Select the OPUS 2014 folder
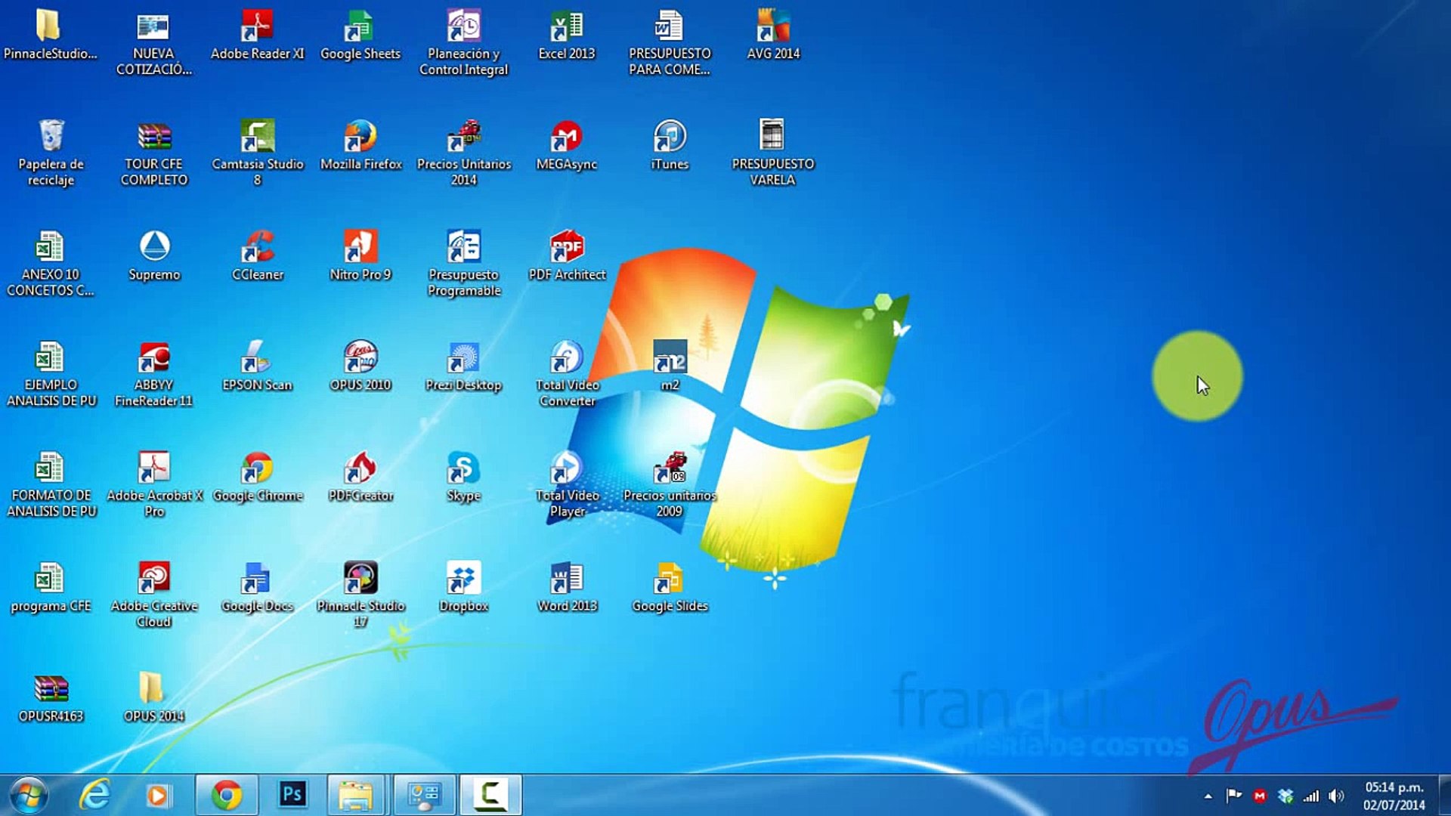Image resolution: width=1451 pixels, height=816 pixels. tap(153, 689)
